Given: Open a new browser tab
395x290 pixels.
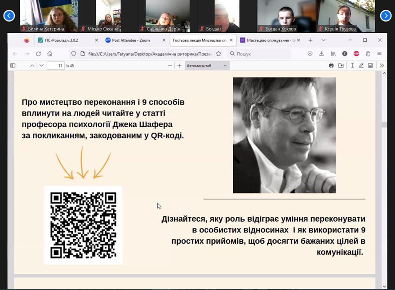Looking at the screenshot, I should pyautogui.click(x=311, y=40).
